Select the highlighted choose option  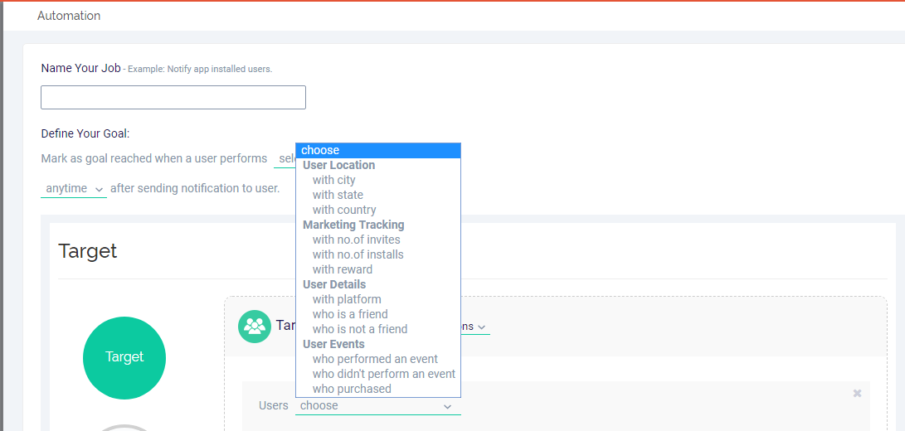tap(378, 150)
